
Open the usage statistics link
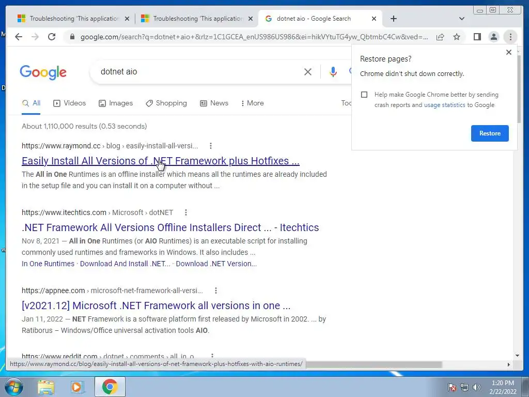point(444,105)
